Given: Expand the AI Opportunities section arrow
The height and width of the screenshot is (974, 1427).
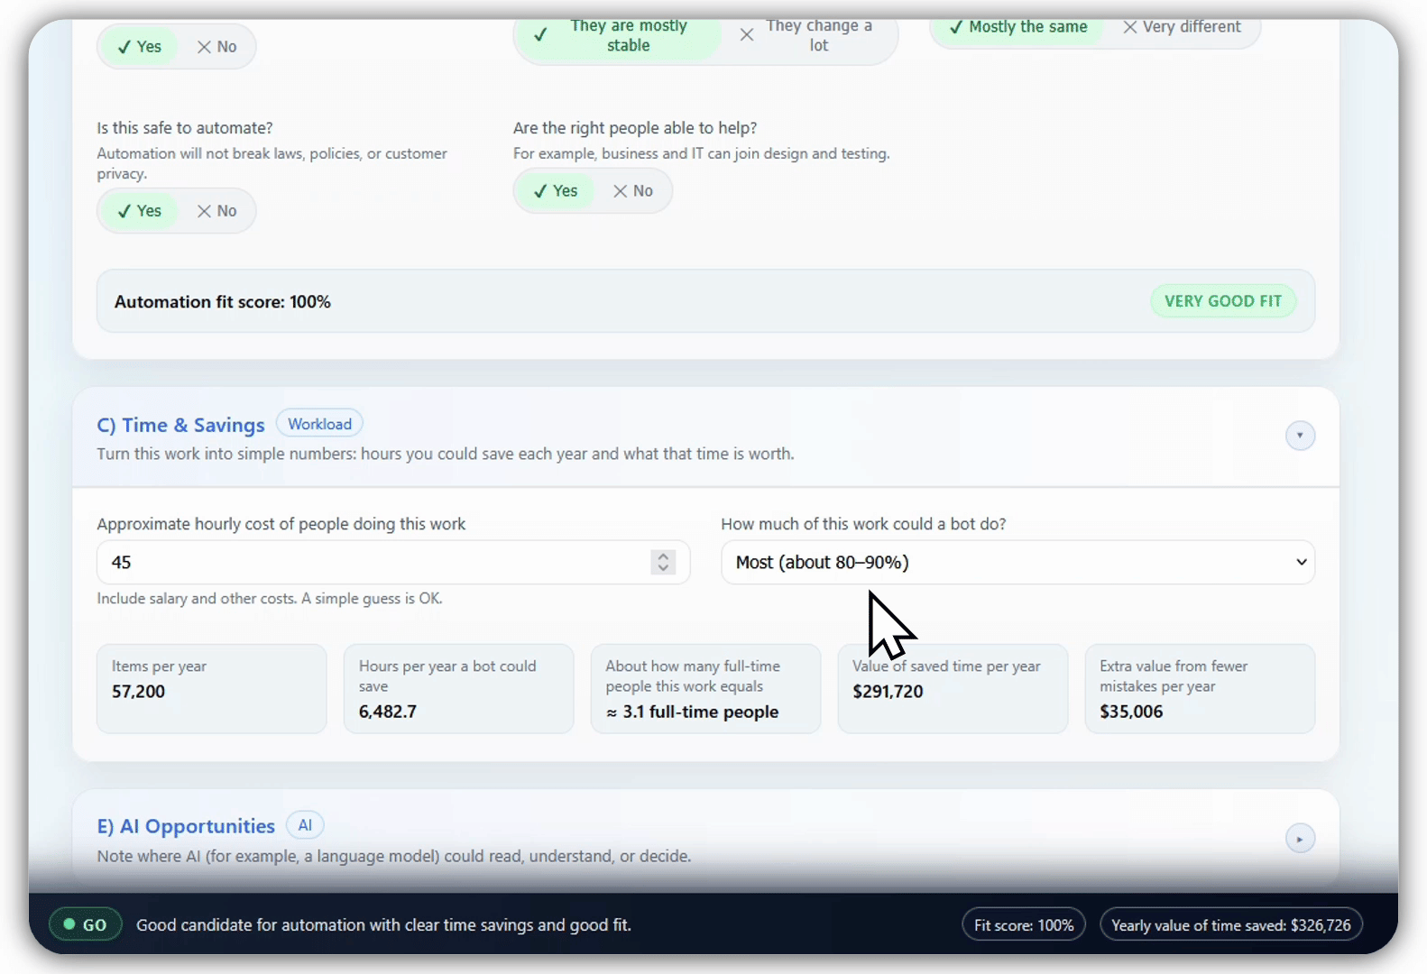Looking at the screenshot, I should coord(1299,839).
